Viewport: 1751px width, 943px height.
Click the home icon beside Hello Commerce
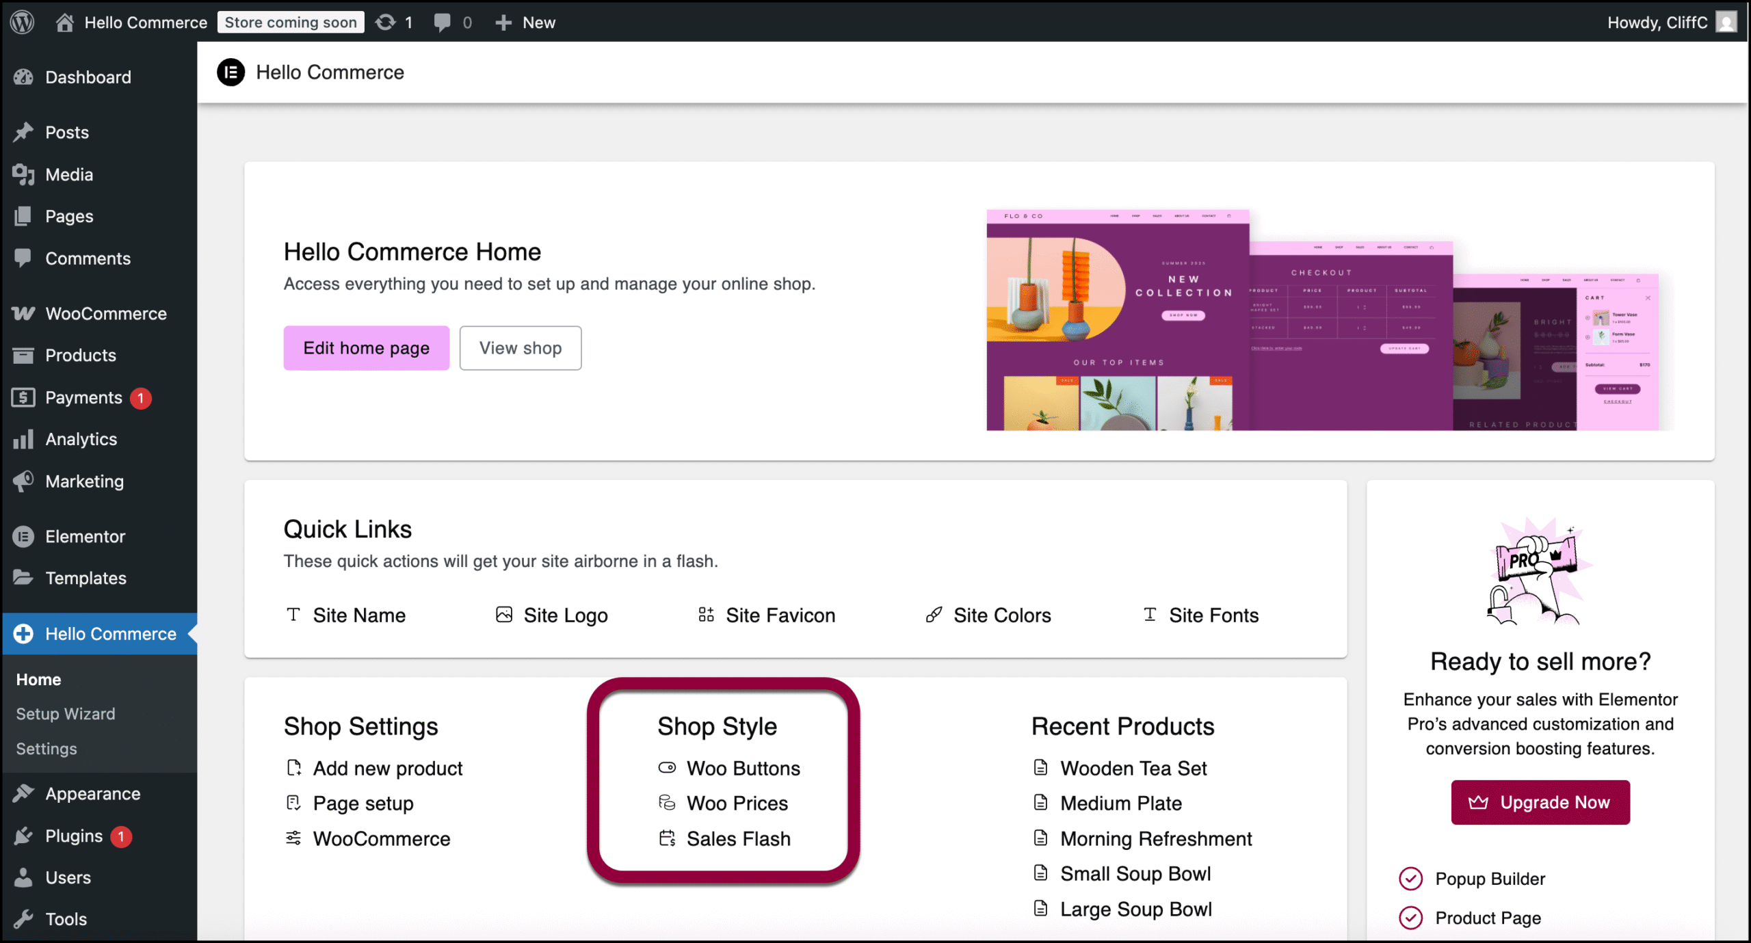pyautogui.click(x=65, y=23)
